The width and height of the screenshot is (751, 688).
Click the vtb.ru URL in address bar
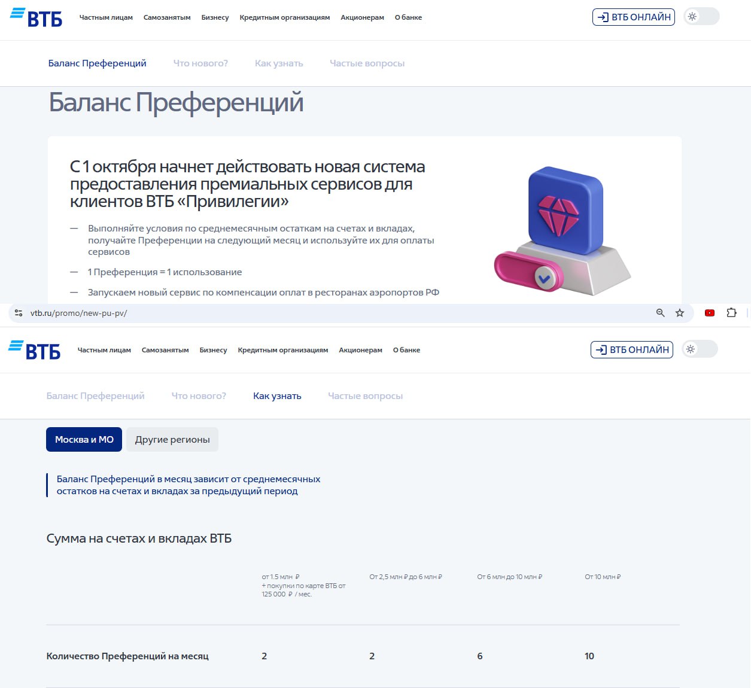pyautogui.click(x=78, y=313)
